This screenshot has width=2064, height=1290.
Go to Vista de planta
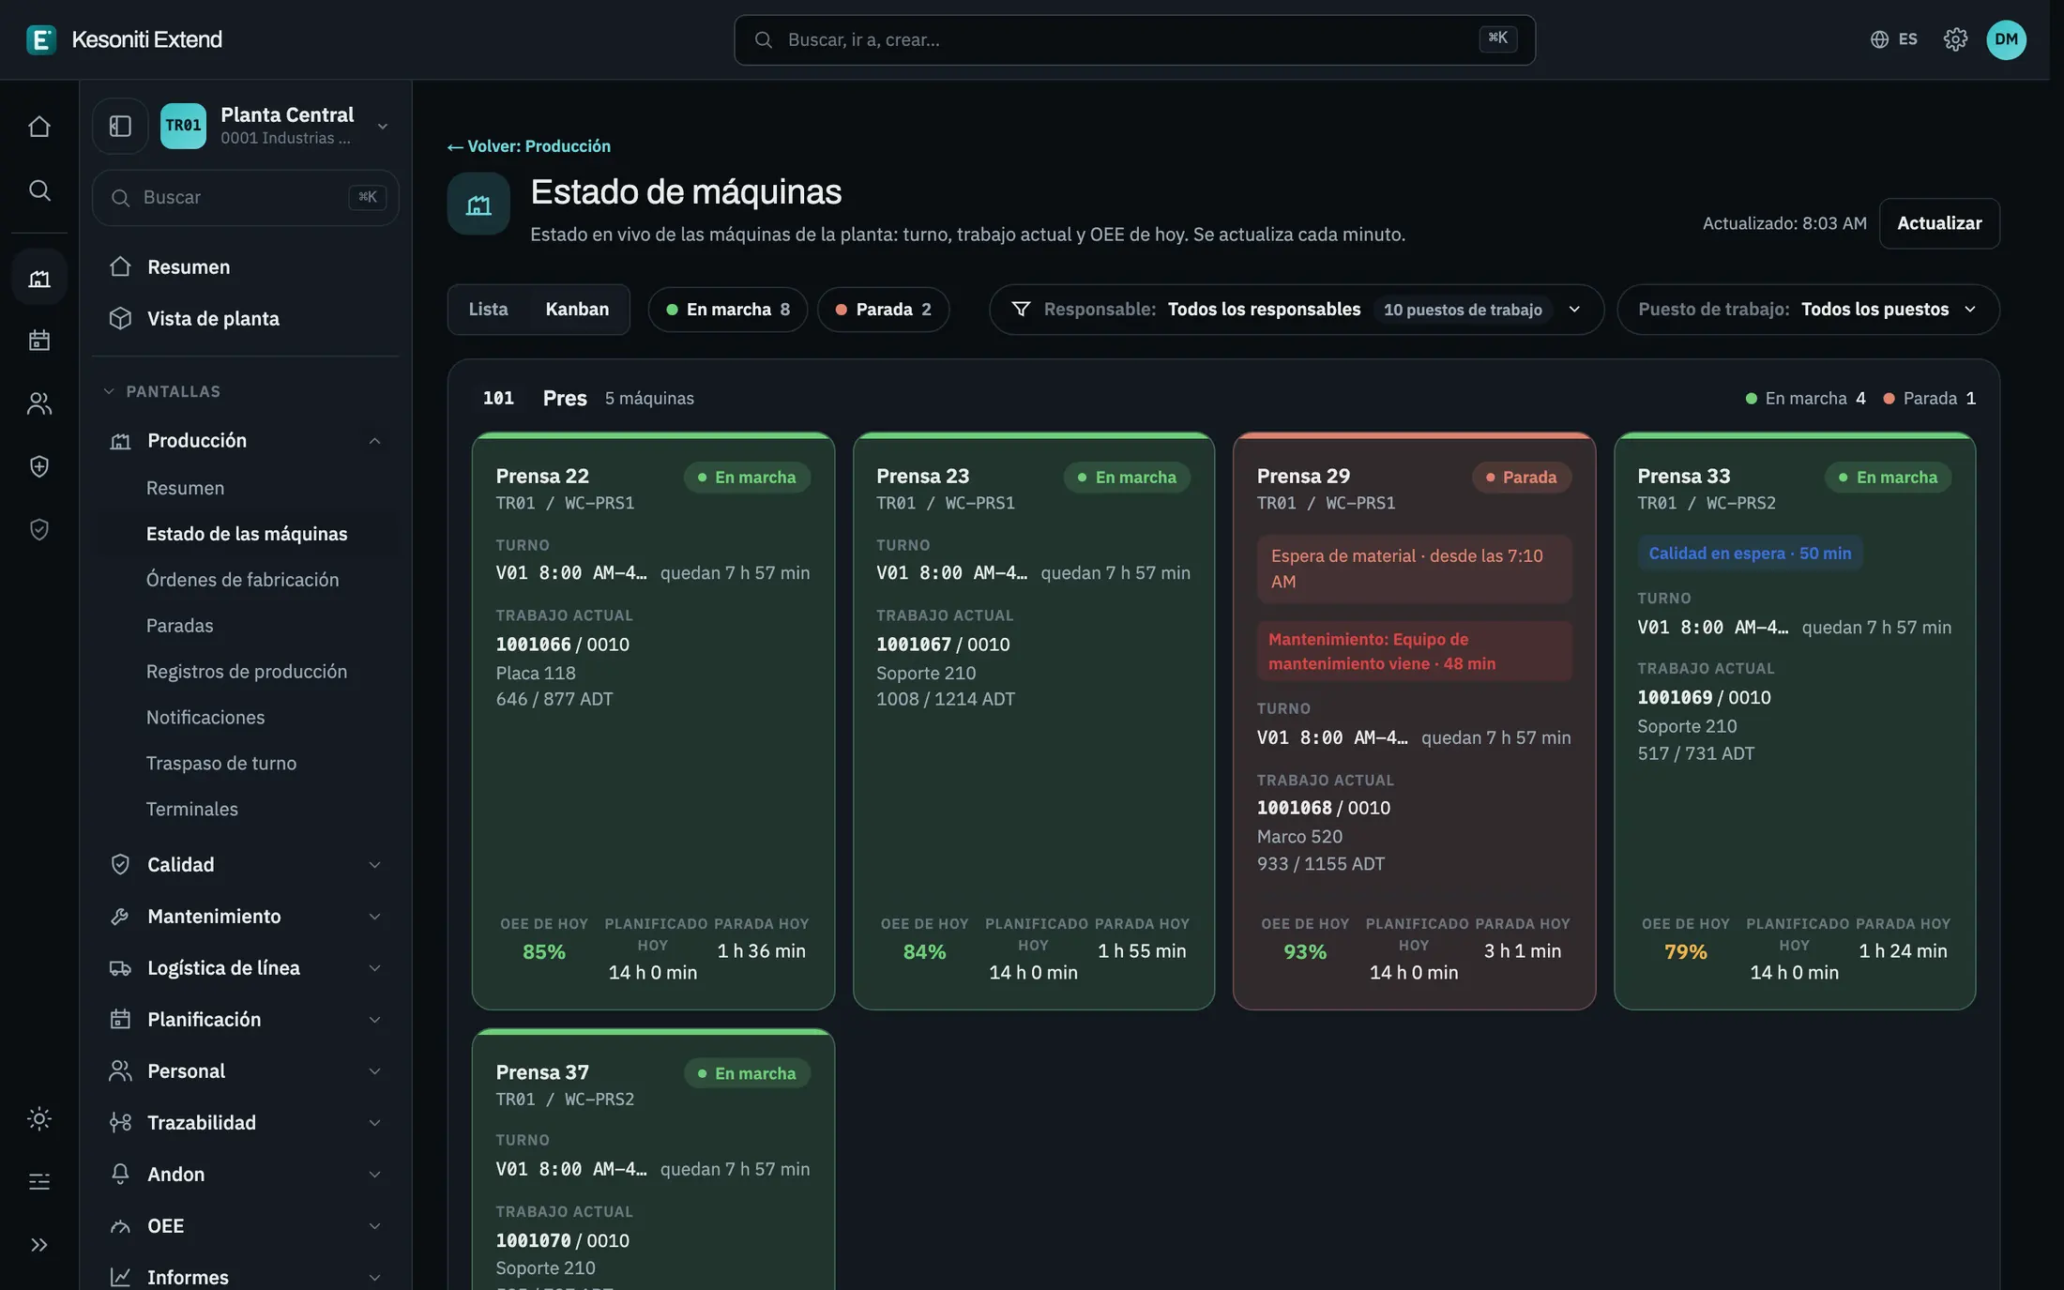pos(246,318)
